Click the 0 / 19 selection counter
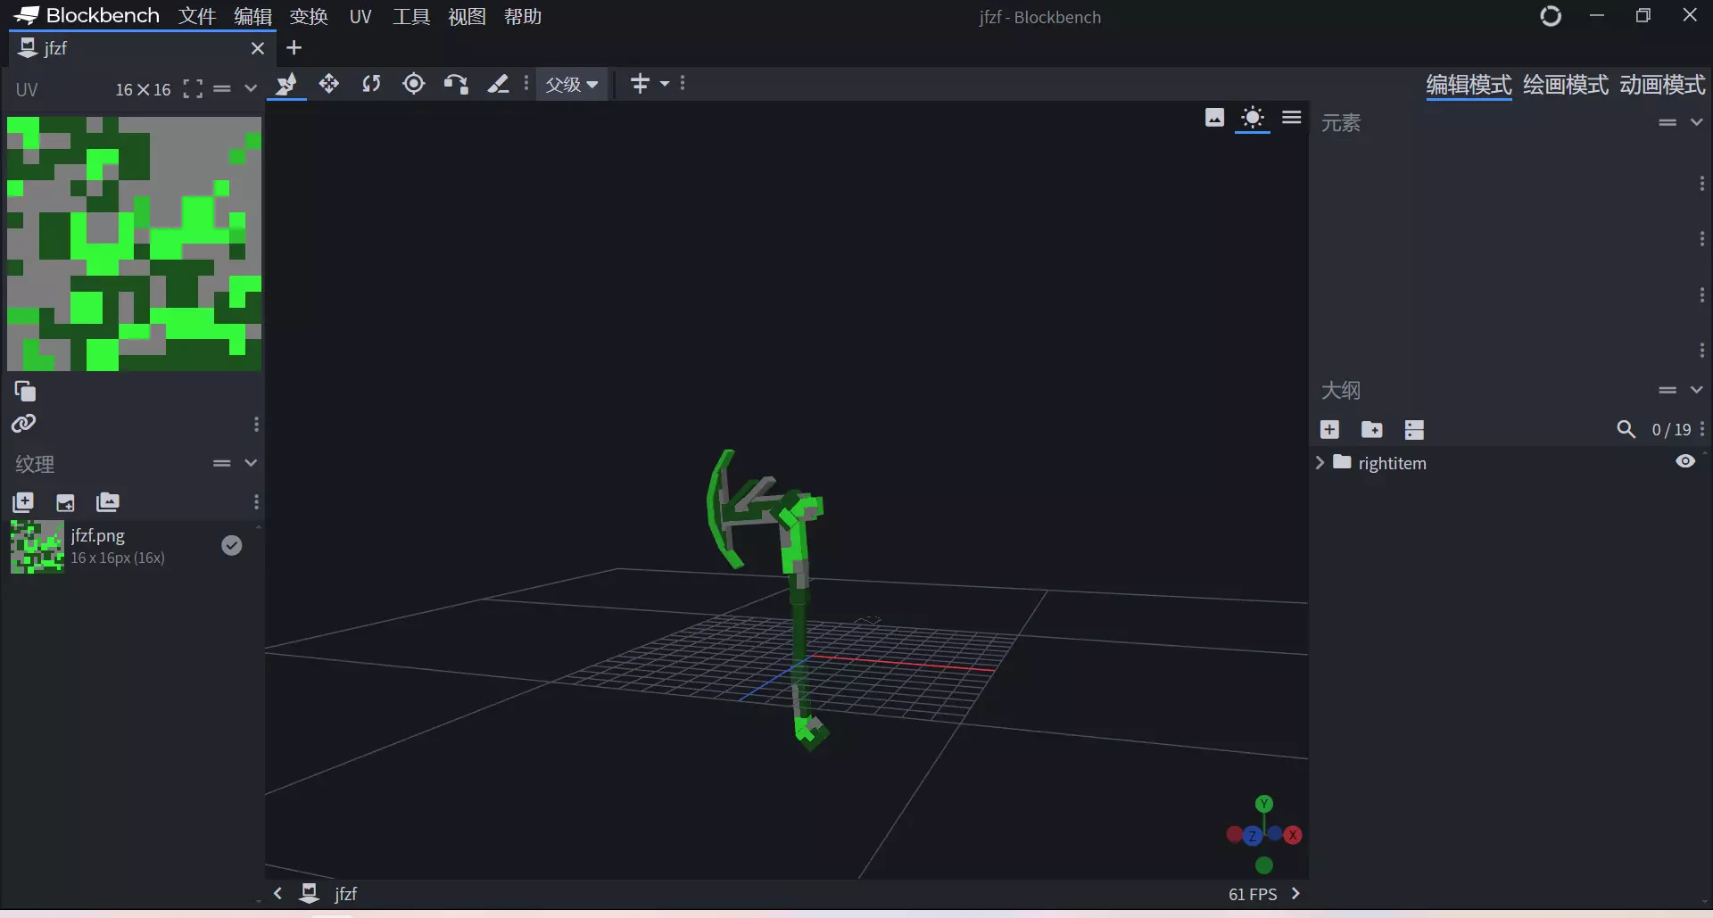1713x918 pixels. [1671, 430]
